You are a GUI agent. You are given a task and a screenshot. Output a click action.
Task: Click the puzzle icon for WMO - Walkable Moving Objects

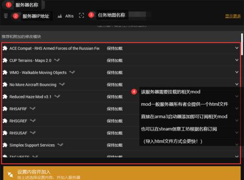pos(5,72)
